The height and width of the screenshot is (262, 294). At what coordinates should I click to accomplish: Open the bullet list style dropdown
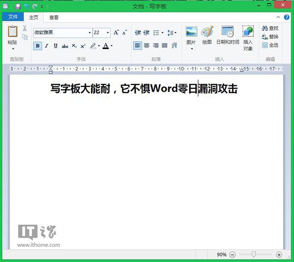pos(162,33)
